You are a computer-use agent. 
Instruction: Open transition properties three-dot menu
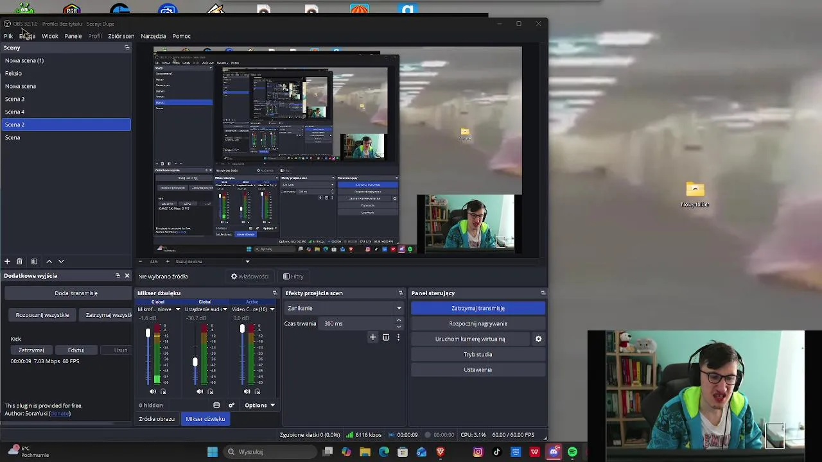[x=398, y=337]
